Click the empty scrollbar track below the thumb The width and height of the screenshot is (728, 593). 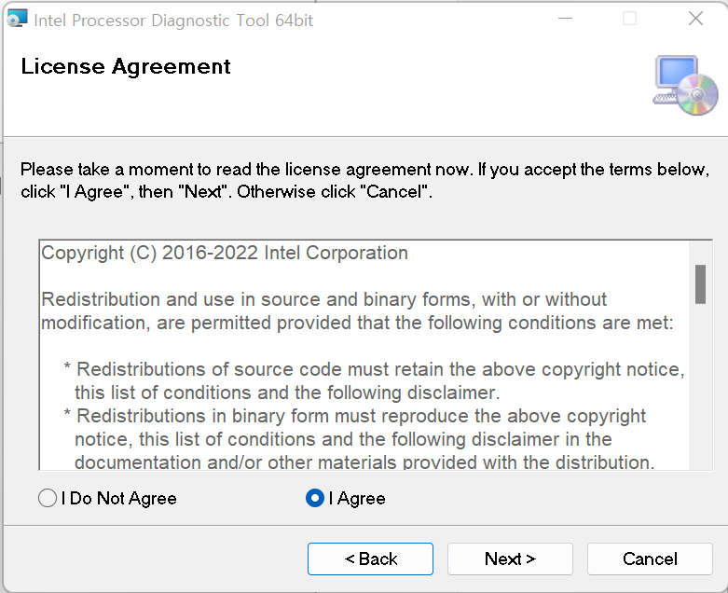pos(700,392)
